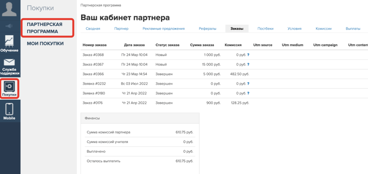368x174 pixels.
Task: Click the Комиссия column header
Action: click(x=233, y=45)
